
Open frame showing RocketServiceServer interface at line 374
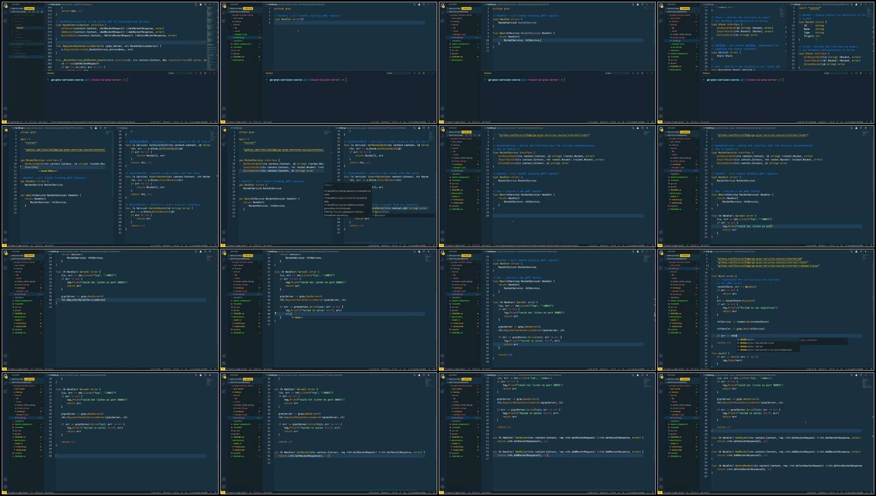109,62
